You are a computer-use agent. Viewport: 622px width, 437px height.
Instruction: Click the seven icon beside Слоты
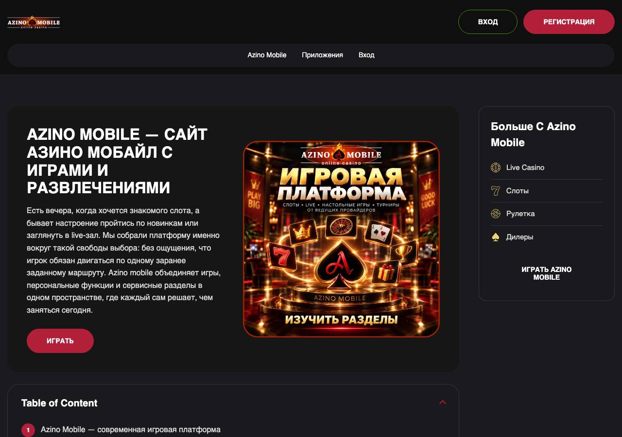496,191
